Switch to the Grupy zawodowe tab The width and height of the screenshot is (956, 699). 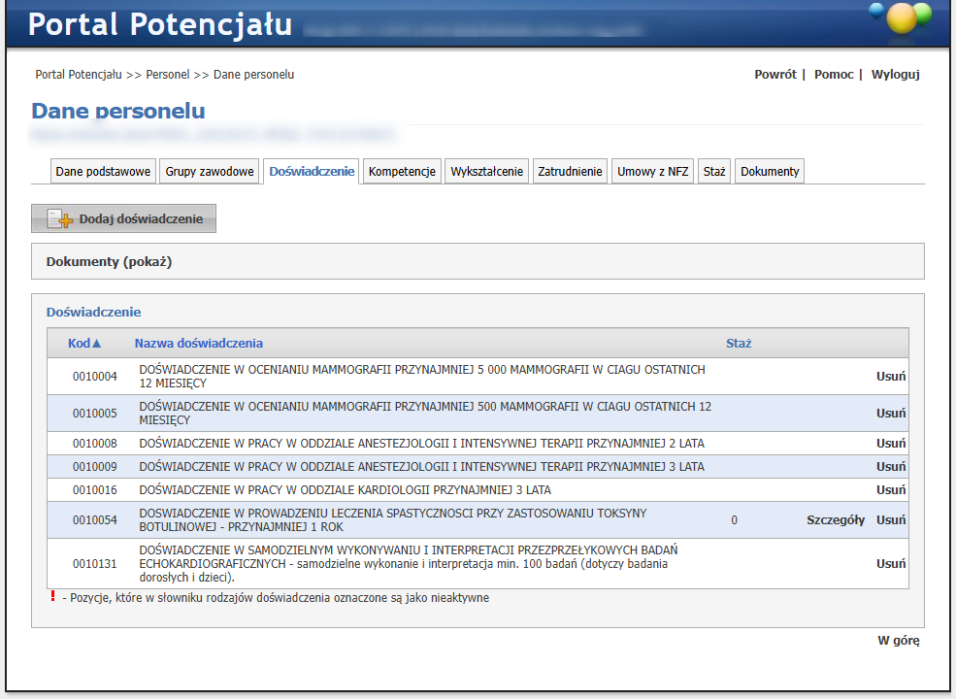pyautogui.click(x=210, y=172)
